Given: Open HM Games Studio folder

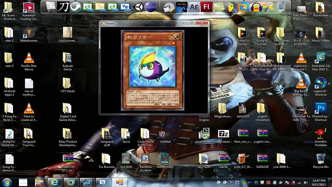Looking at the screenshot, I should (282, 36).
